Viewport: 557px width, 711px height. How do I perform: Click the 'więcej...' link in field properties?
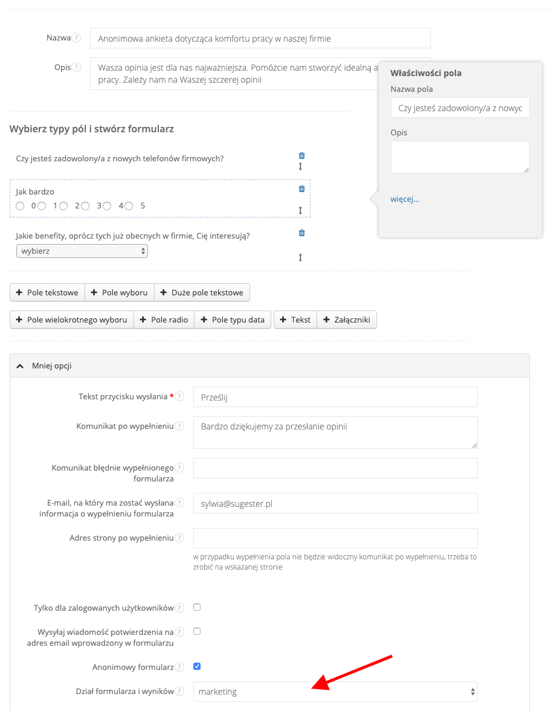click(x=405, y=199)
